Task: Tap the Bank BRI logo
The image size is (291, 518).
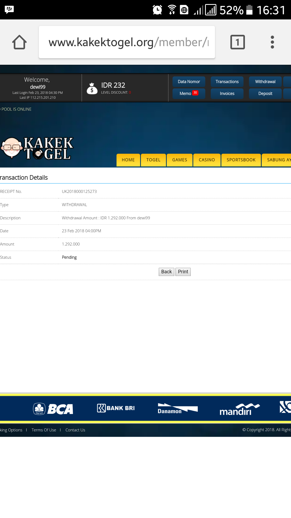Action: click(x=116, y=408)
